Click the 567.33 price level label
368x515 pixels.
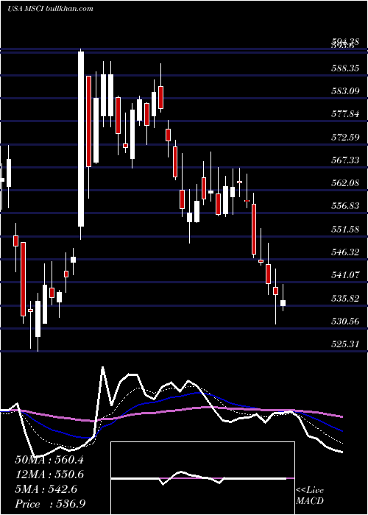[345, 160]
